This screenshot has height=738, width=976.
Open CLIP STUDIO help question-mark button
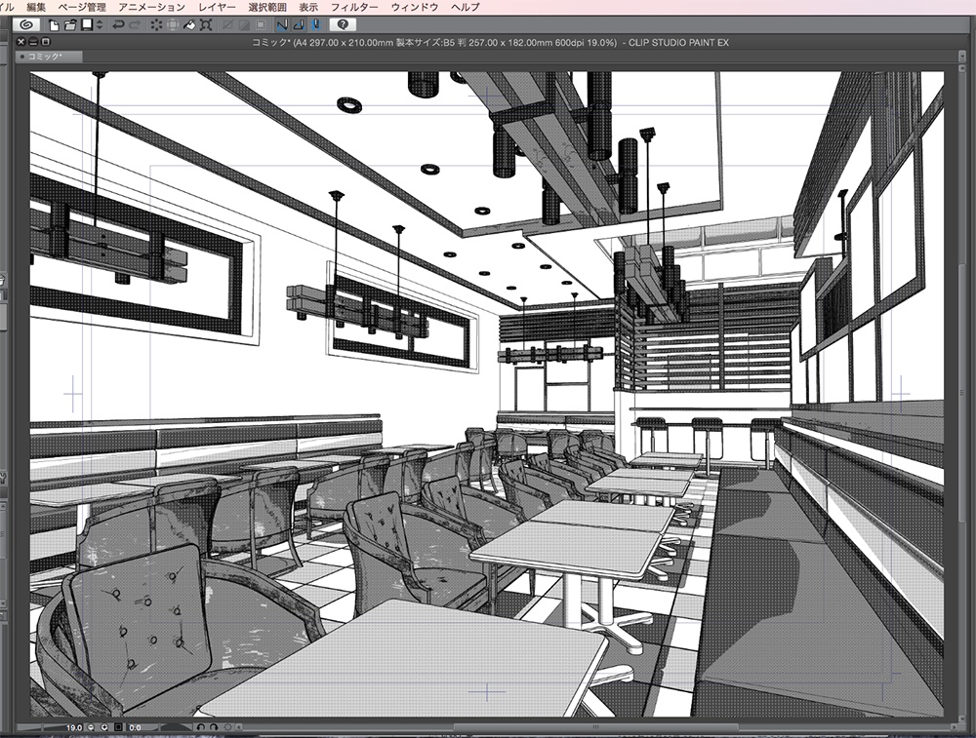[343, 25]
